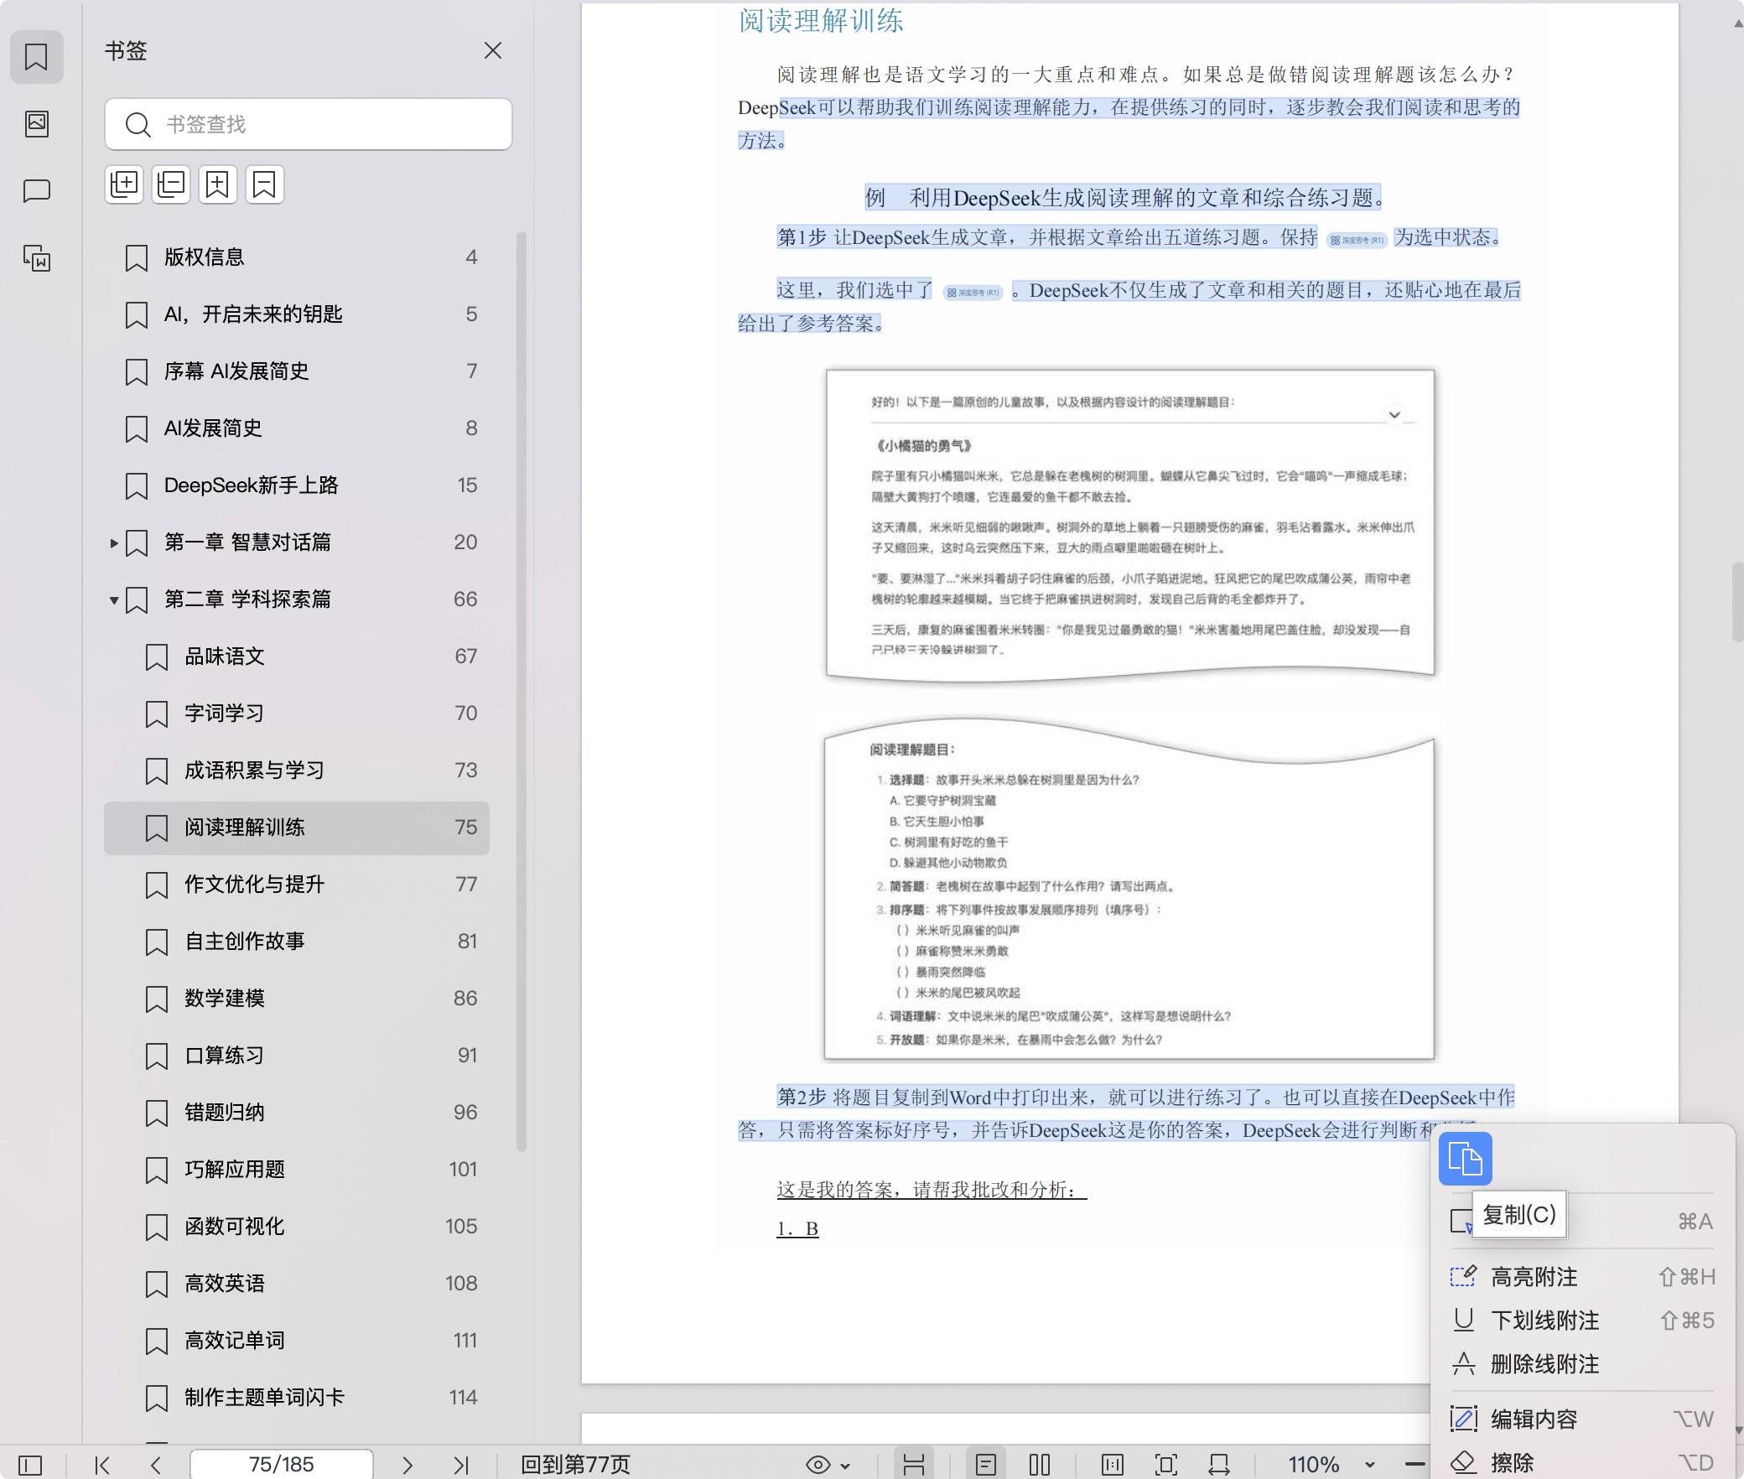
Task: Expand the 第一章 智慧对话篇 bookmark
Action: 114,543
